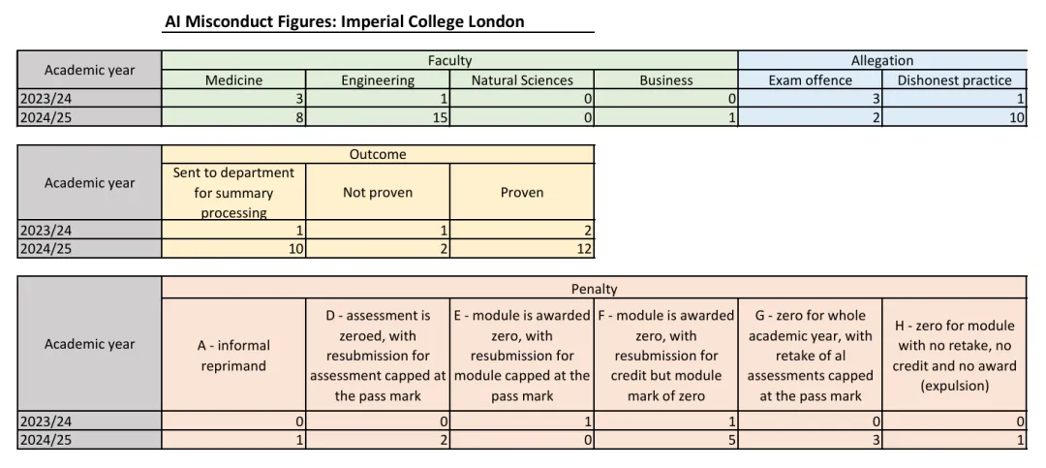Click the title AI Misconduct Figures: Imperial College London
The width and height of the screenshot is (1046, 468).
[345, 21]
